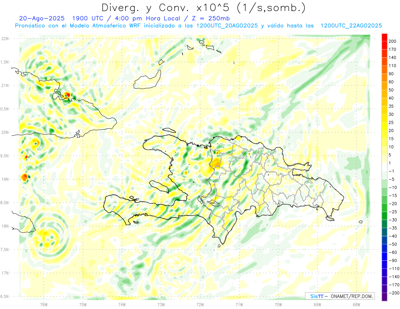
Task: Click the 17N latitude label
Action: (x=5, y=273)
